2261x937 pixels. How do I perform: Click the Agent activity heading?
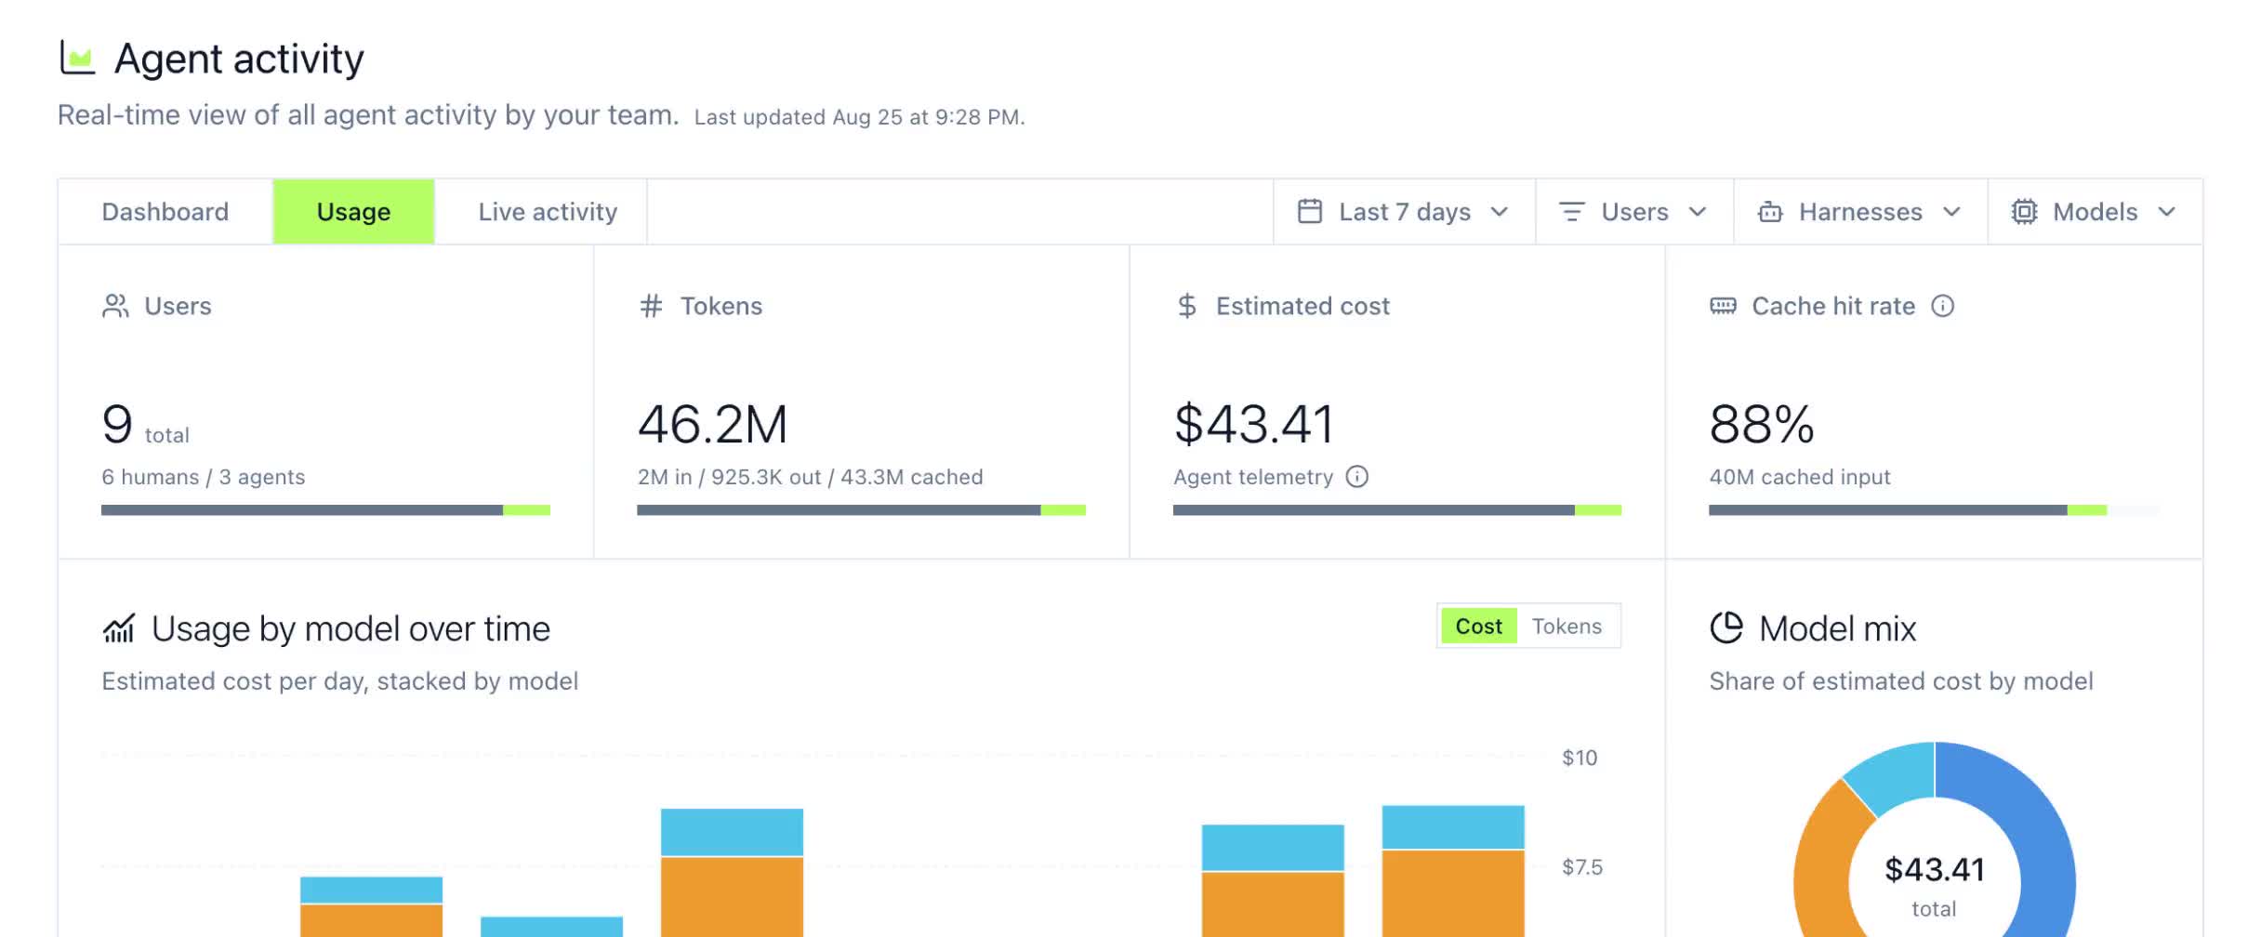pyautogui.click(x=239, y=59)
